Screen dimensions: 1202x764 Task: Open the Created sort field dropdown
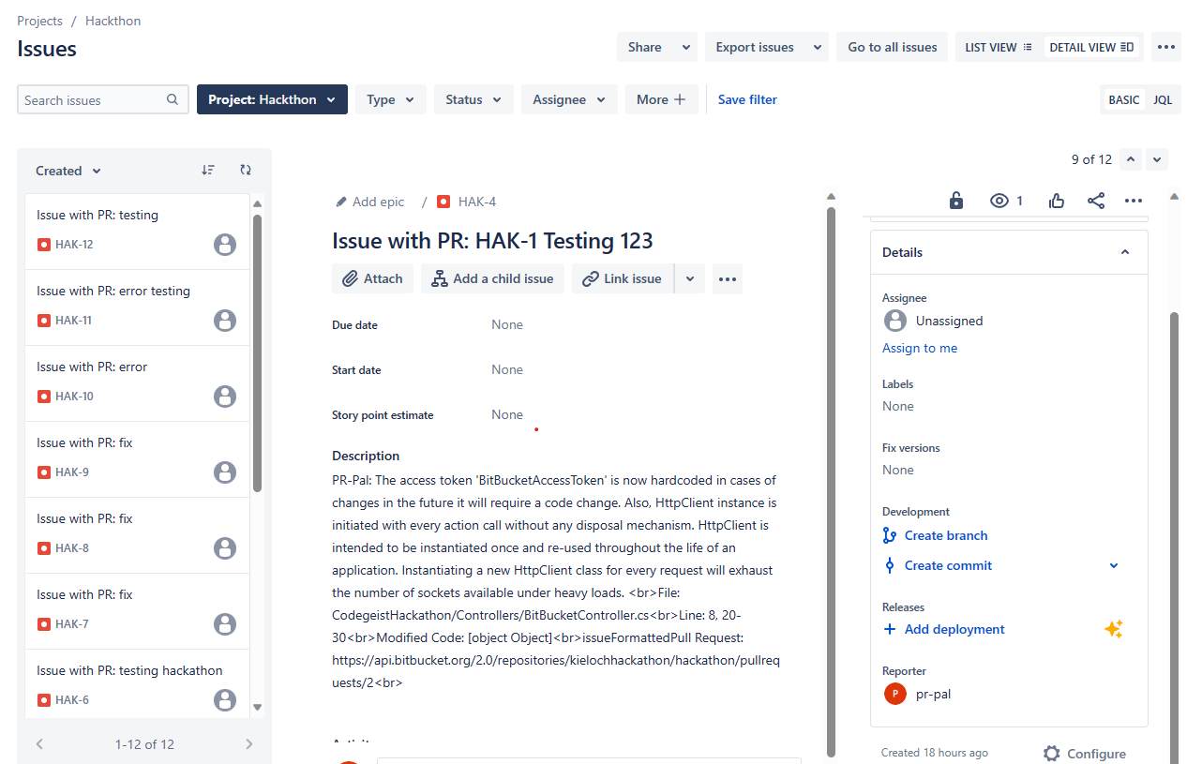[68, 171]
